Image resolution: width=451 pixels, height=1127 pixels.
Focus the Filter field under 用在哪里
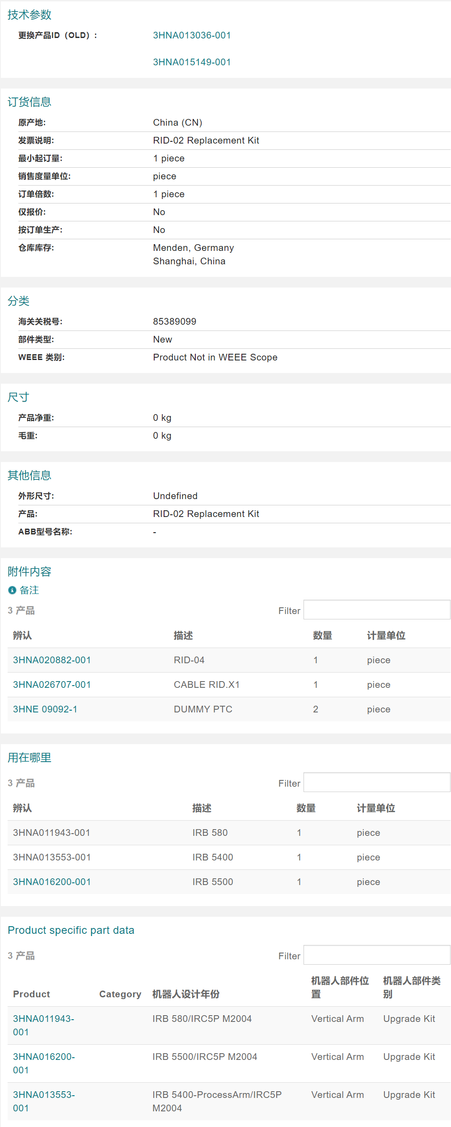(x=376, y=783)
